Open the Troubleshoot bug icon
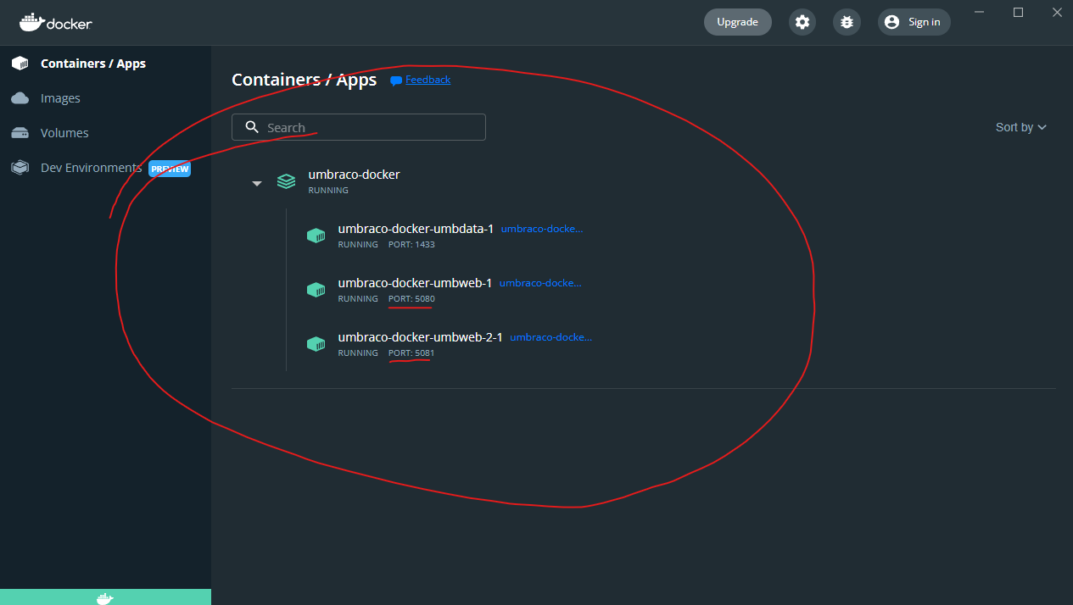Screen dimensions: 1073x605 click(847, 22)
